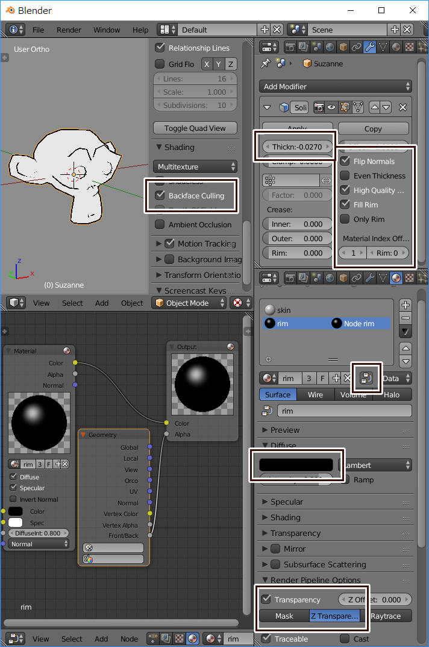This screenshot has width=429, height=647.
Task: Toggle Use Nodes icon beside the Data dropdown
Action: [x=366, y=378]
